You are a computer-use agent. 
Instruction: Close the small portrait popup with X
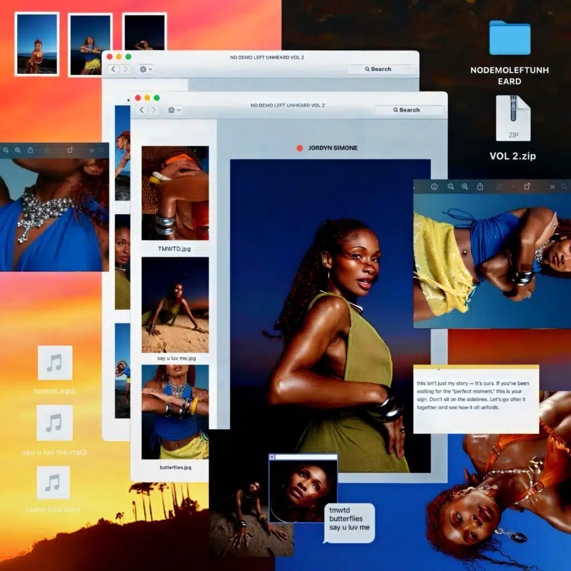272,457
